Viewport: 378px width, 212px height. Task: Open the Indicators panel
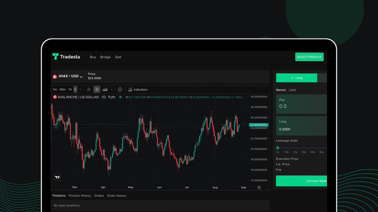click(138, 90)
